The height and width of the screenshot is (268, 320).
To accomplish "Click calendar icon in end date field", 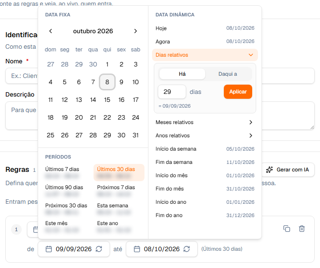I will pos(137,249).
